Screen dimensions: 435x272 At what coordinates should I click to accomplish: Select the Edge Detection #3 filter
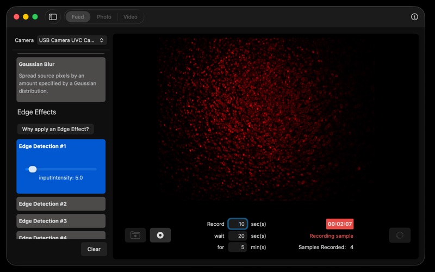(x=61, y=221)
